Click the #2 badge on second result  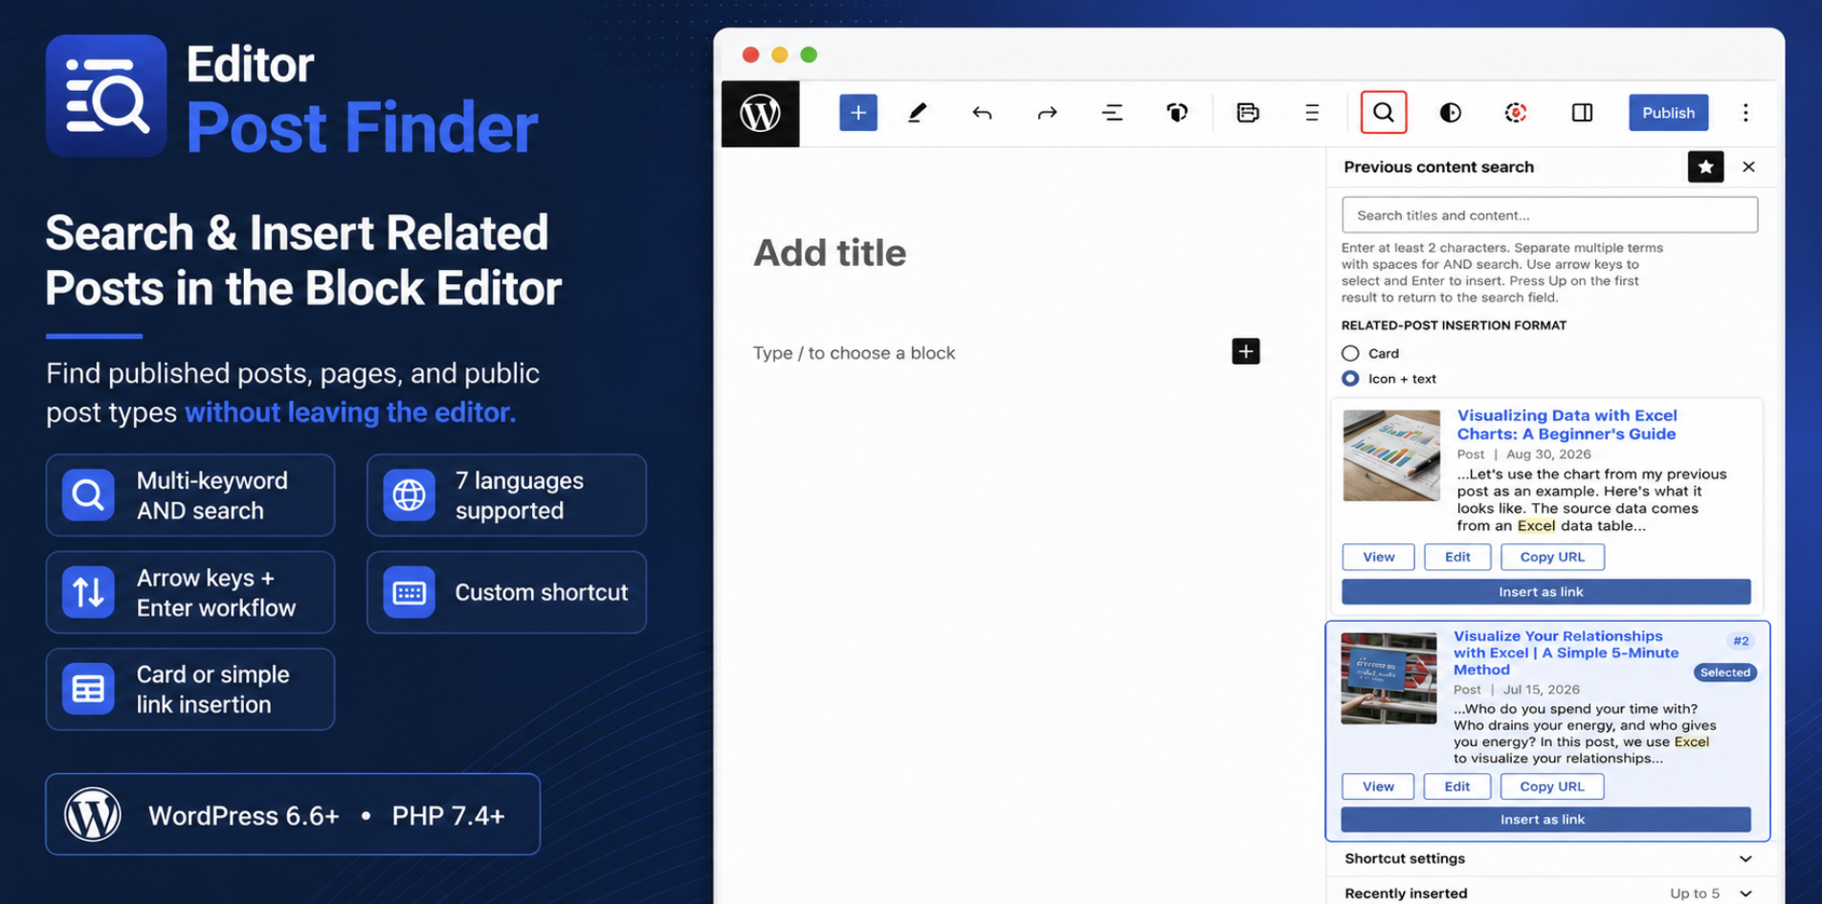1741,641
